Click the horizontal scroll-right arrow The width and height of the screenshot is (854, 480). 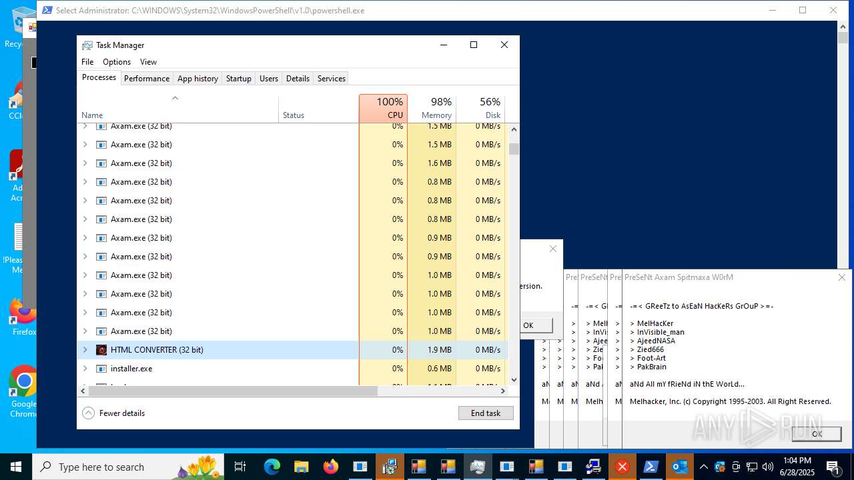pyautogui.click(x=503, y=391)
